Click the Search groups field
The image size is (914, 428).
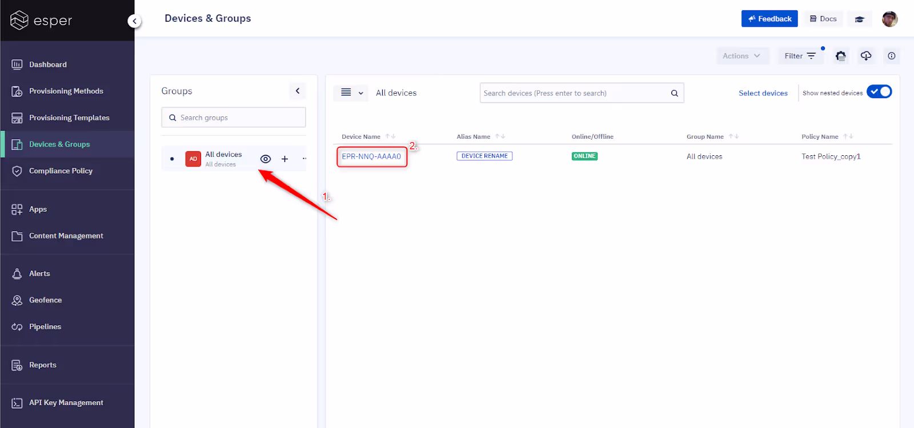pyautogui.click(x=234, y=118)
